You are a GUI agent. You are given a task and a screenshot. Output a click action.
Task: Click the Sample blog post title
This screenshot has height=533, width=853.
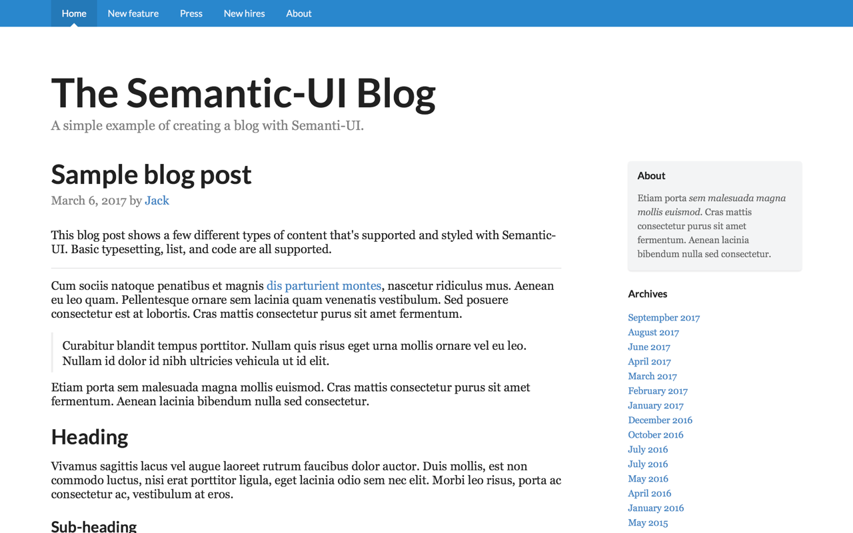151,175
